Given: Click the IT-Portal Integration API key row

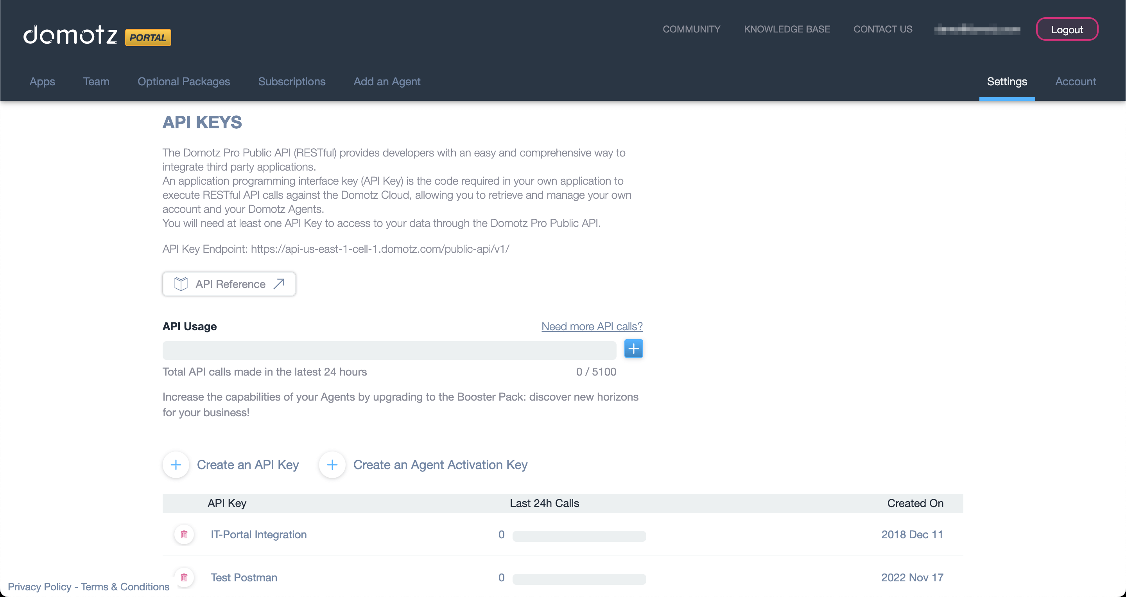Looking at the screenshot, I should coord(563,534).
